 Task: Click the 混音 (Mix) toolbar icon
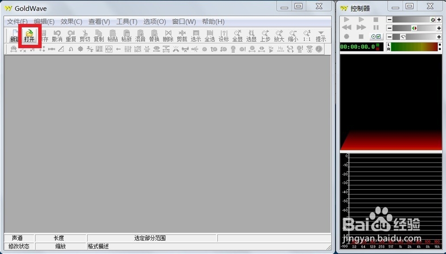[140, 36]
